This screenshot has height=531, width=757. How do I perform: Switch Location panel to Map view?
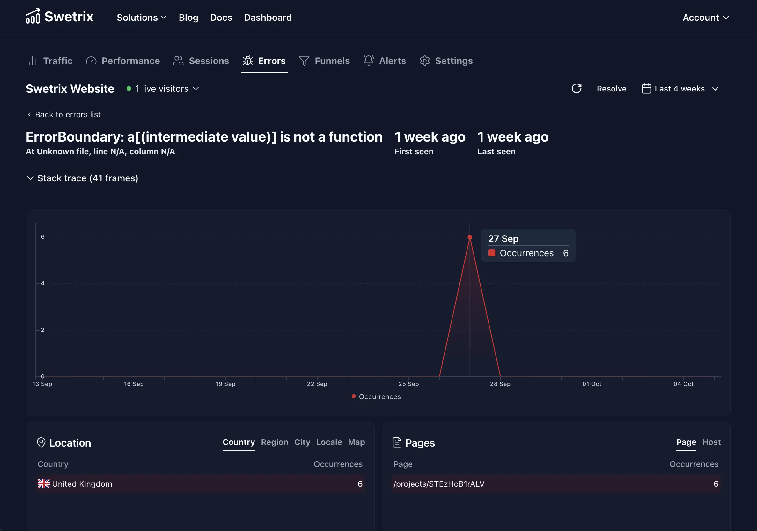click(356, 442)
